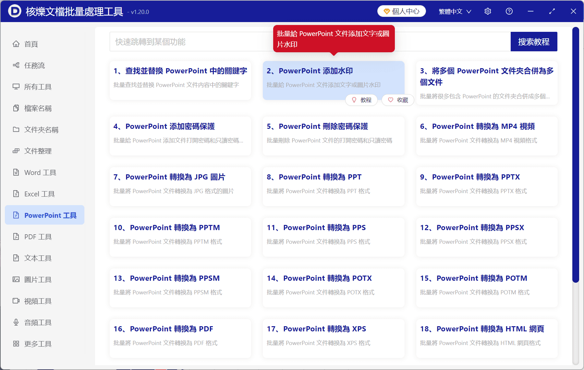The image size is (584, 370).
Task: Open the help question mark icon
Action: (x=509, y=11)
